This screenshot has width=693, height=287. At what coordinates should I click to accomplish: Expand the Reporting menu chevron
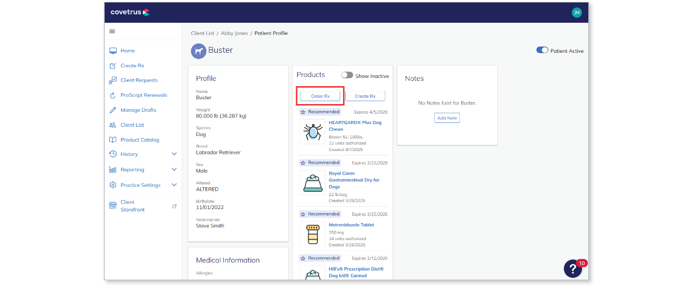tap(174, 170)
